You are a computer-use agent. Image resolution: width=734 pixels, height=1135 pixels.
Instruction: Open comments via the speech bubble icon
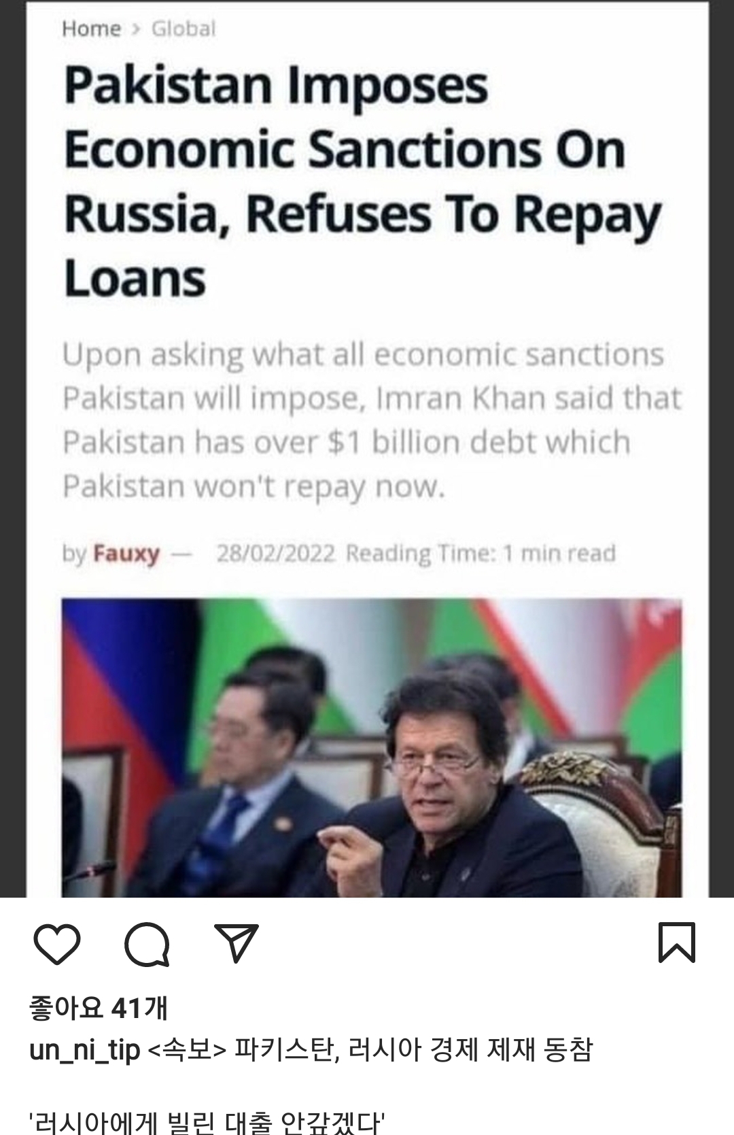[147, 944]
